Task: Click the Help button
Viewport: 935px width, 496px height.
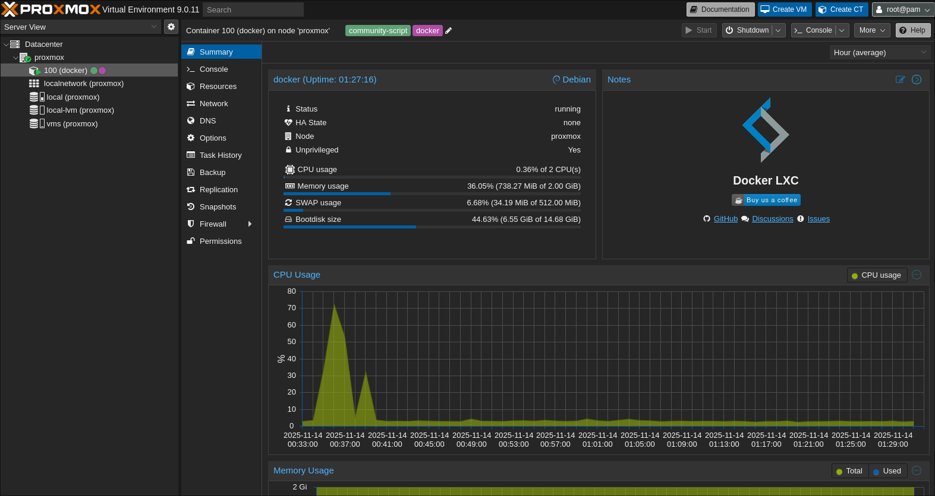Action: coord(913,30)
